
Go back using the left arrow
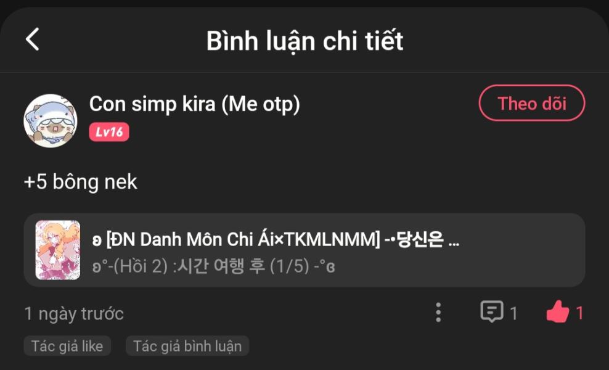click(x=32, y=39)
